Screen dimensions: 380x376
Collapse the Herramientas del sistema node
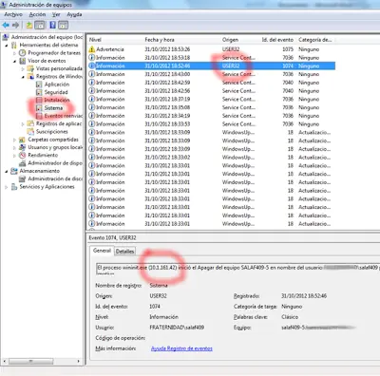point(7,46)
